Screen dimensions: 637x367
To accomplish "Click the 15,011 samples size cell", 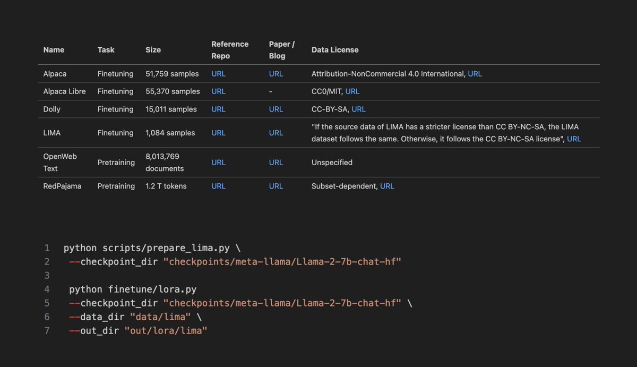I will (171, 109).
